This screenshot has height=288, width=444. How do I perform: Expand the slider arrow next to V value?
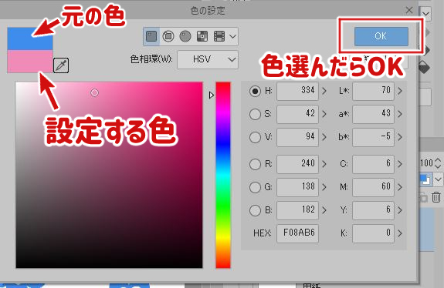click(324, 138)
